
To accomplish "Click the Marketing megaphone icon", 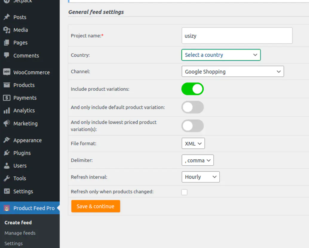I will (x=7, y=124).
